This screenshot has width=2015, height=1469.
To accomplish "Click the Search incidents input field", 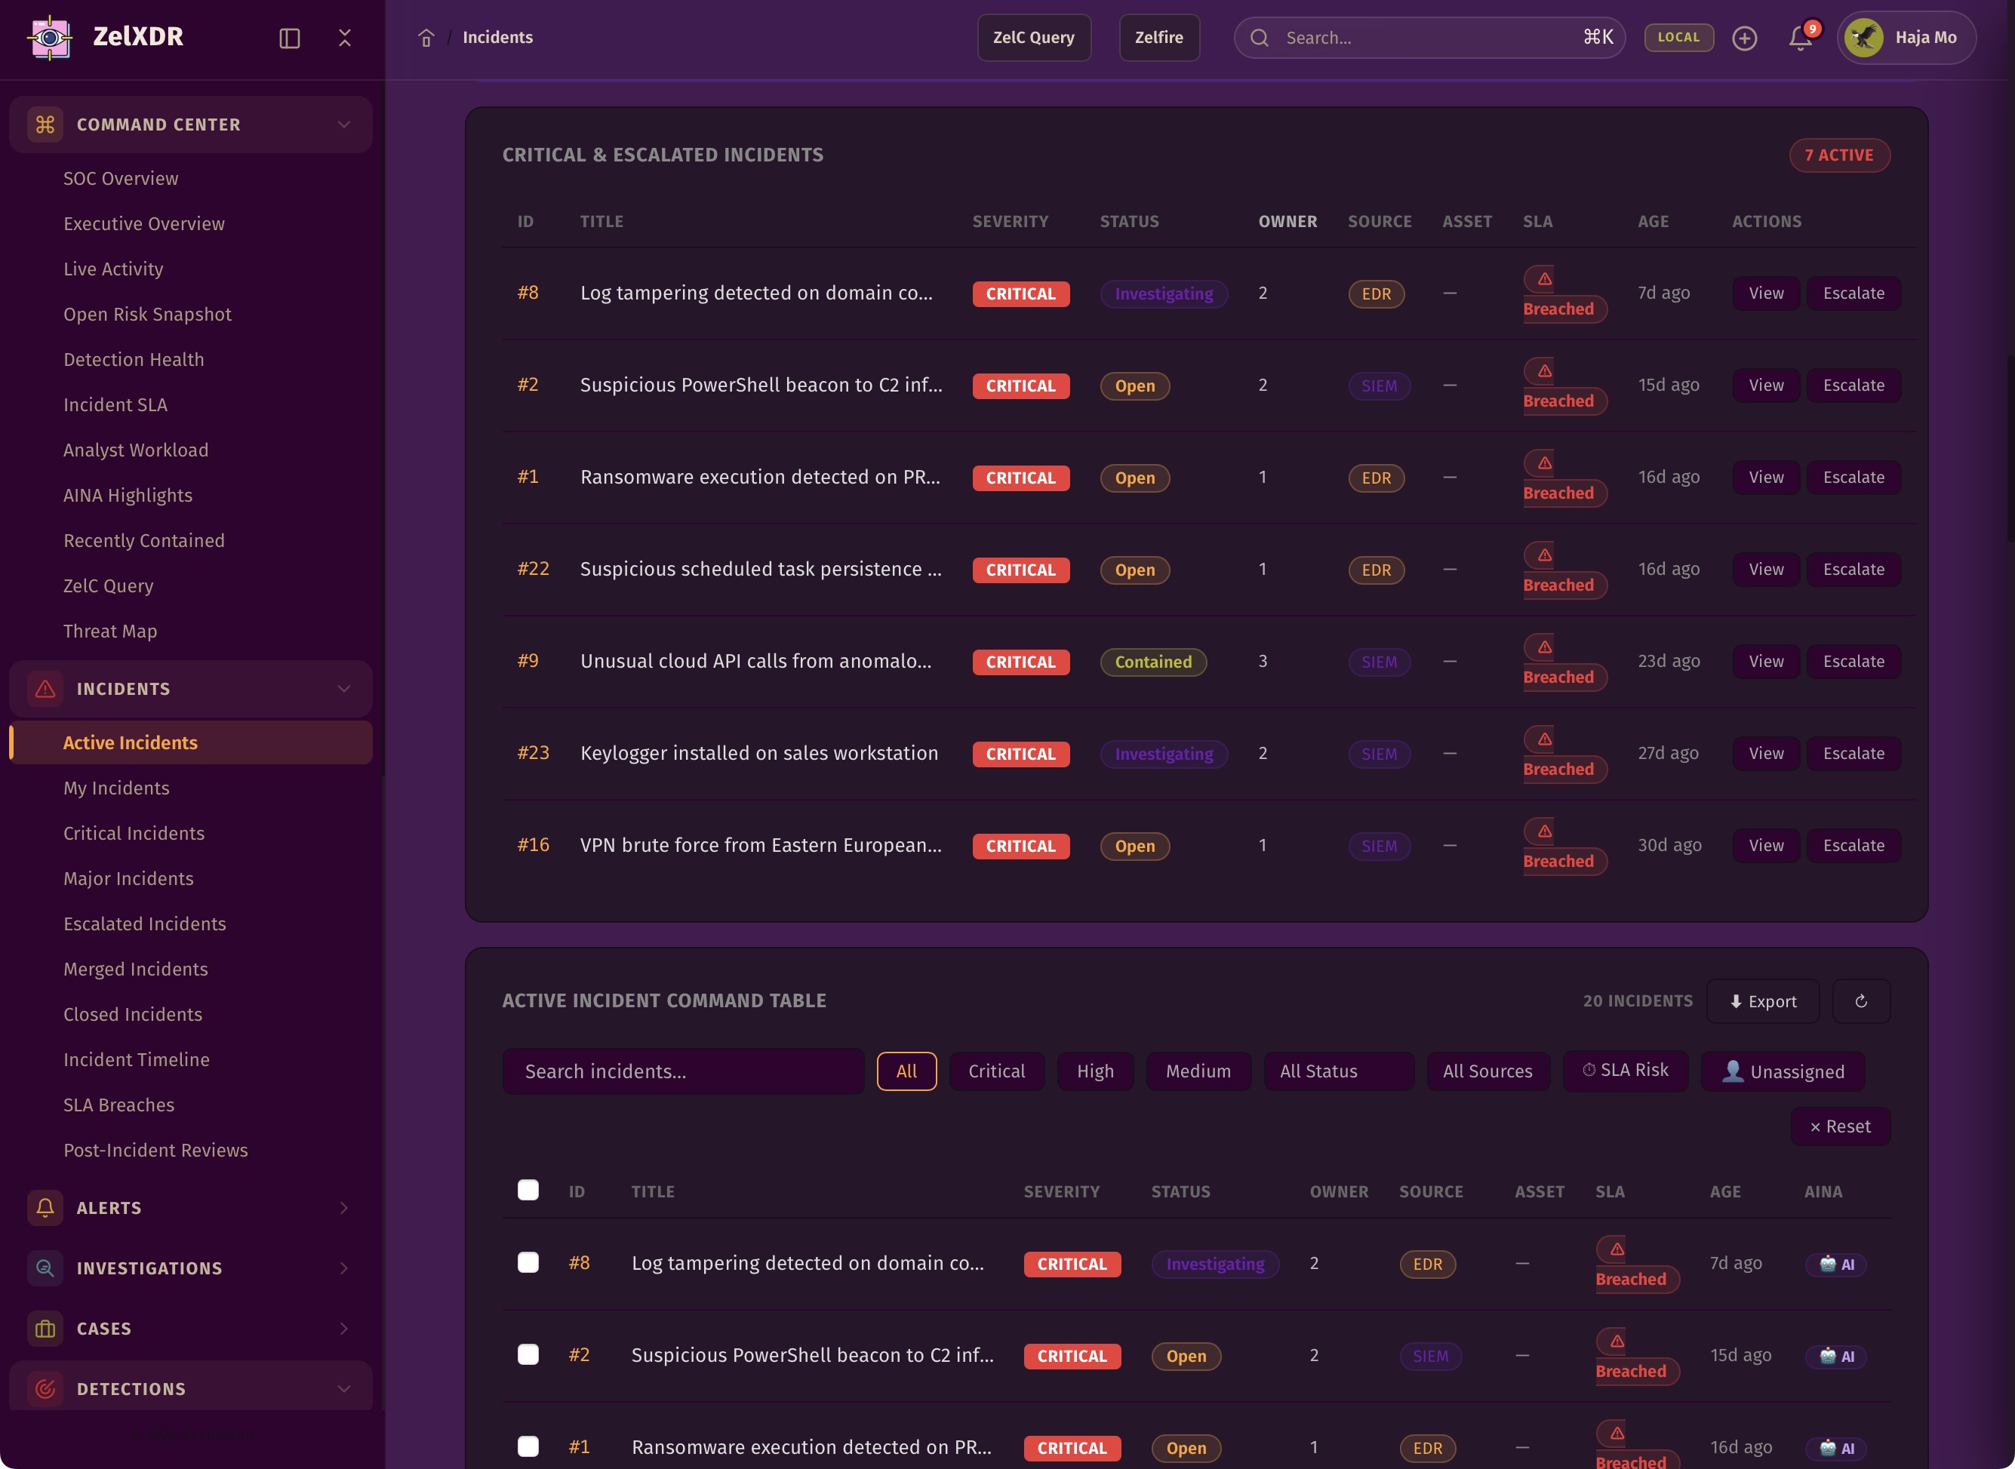I will pyautogui.click(x=683, y=1071).
